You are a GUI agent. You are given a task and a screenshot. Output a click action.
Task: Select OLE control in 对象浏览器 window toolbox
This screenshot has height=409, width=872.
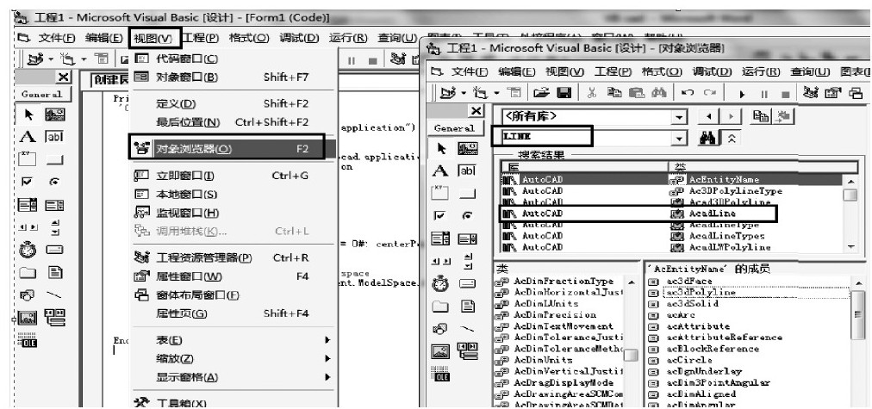click(x=440, y=374)
